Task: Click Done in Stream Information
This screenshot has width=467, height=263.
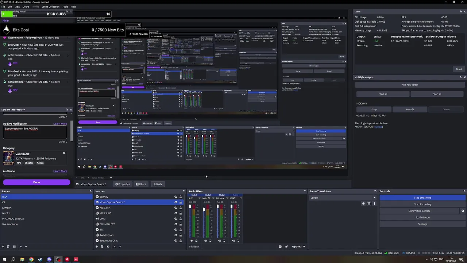Action: coord(36,182)
